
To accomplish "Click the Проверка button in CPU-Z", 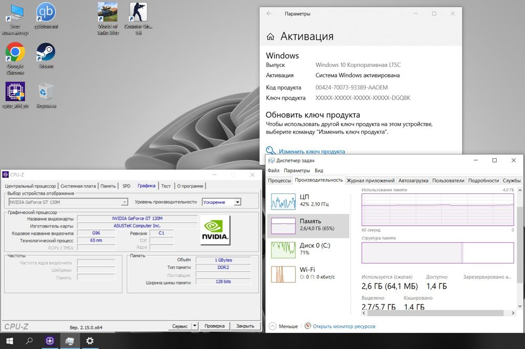I will tap(215, 325).
